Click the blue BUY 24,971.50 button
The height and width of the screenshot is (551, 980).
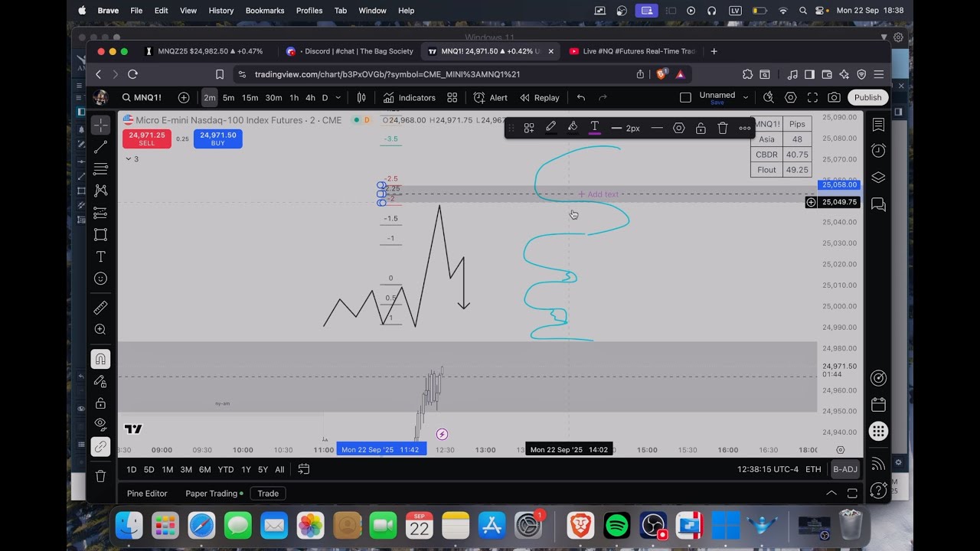(x=217, y=139)
